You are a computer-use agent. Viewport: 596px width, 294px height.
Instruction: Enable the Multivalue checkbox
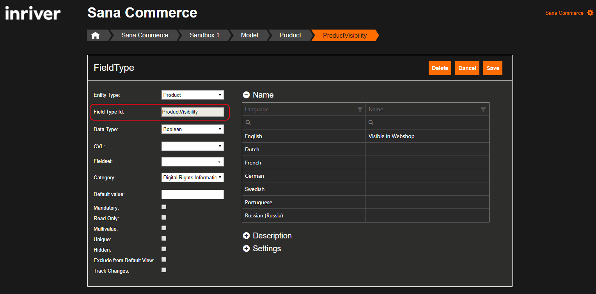(x=164, y=228)
